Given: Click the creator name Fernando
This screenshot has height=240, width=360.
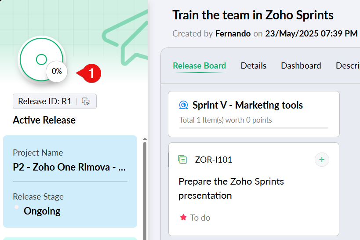Looking at the screenshot, I should pos(233,34).
